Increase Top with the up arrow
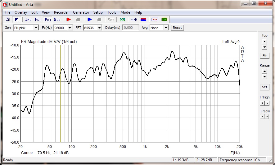275x165 pixels. pyautogui.click(x=264, y=42)
